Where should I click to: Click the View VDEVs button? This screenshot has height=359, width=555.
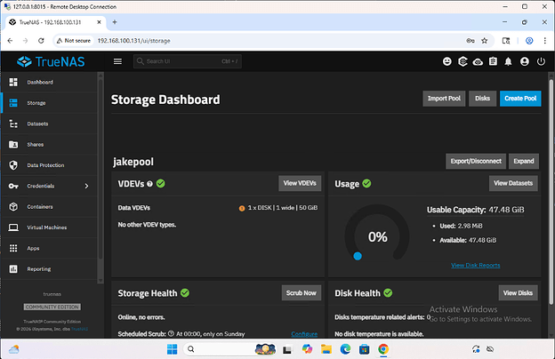click(x=300, y=183)
